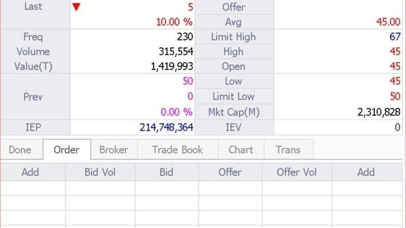This screenshot has width=406, height=228.
Task: Click the Limit High value 67
Action: [395, 36]
